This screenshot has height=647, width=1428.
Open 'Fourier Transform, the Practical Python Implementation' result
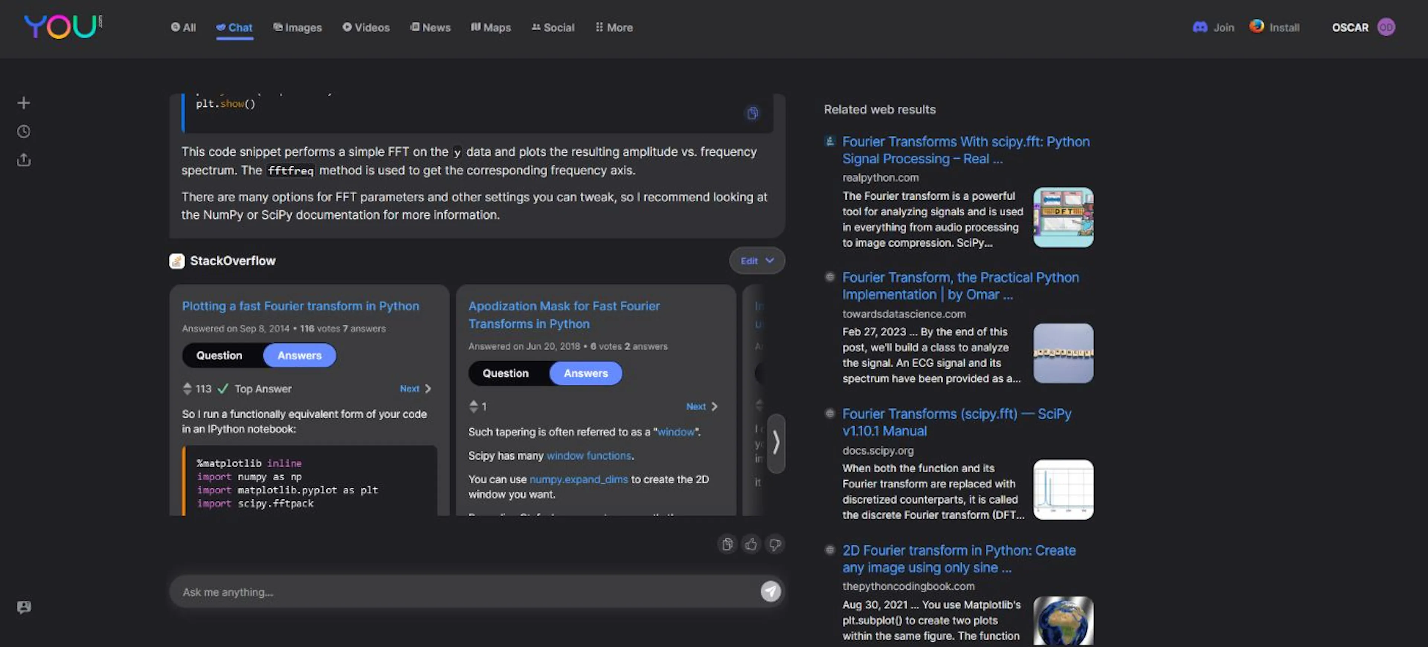(961, 286)
